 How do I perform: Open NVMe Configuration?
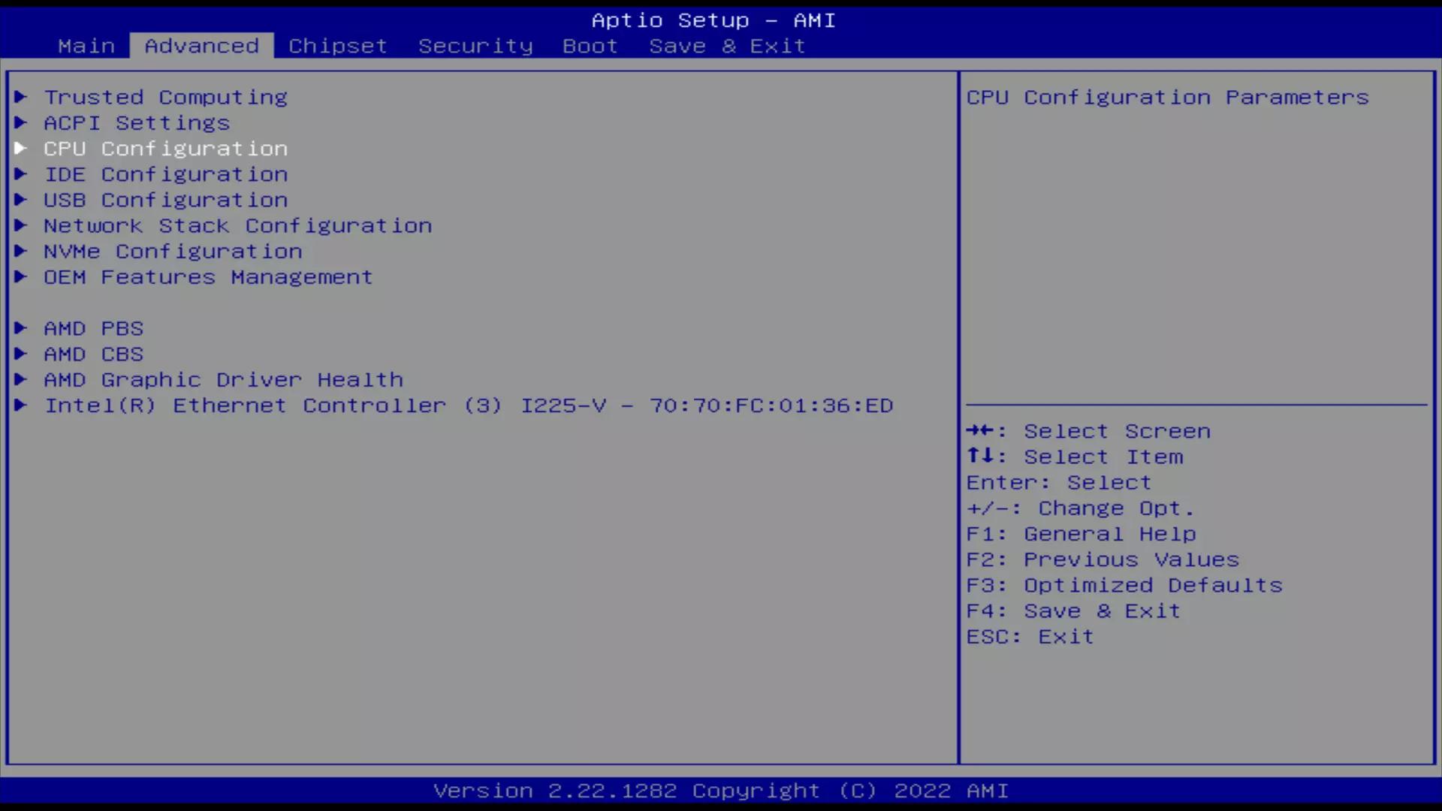(x=173, y=251)
